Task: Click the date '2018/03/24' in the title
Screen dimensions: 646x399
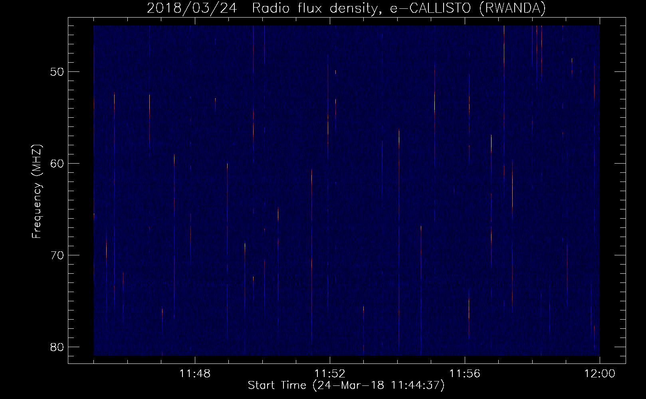Action: [x=192, y=8]
